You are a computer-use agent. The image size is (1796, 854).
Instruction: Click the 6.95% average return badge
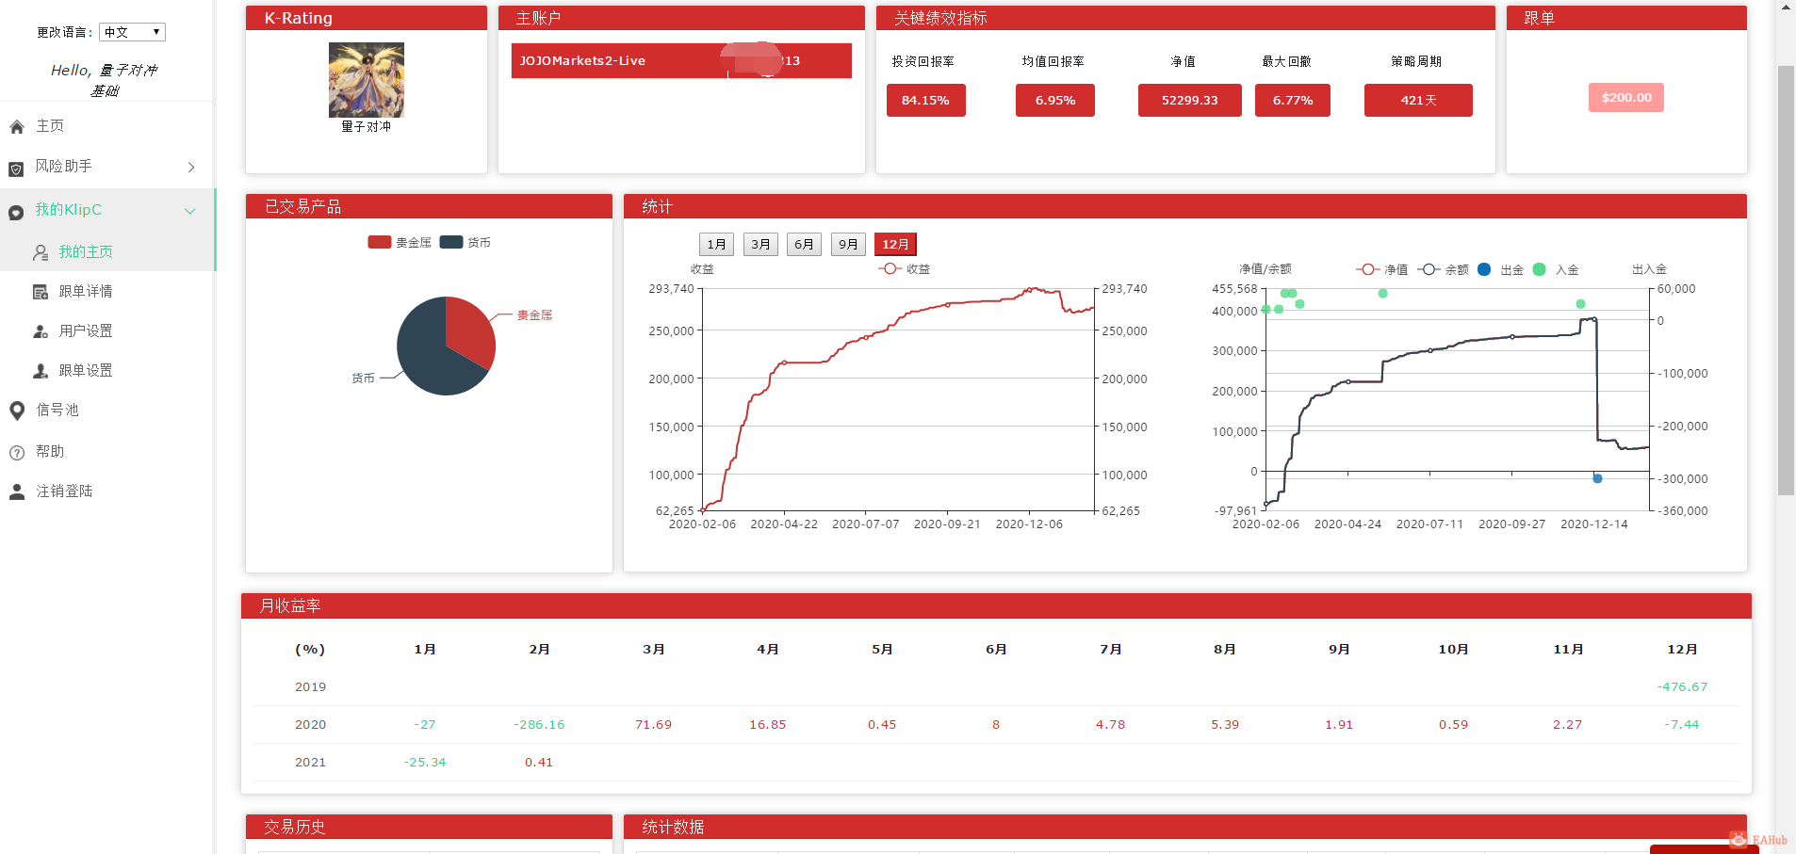pyautogui.click(x=1055, y=101)
